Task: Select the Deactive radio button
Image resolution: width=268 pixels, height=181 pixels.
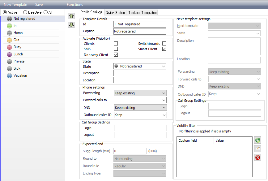Action: point(25,12)
